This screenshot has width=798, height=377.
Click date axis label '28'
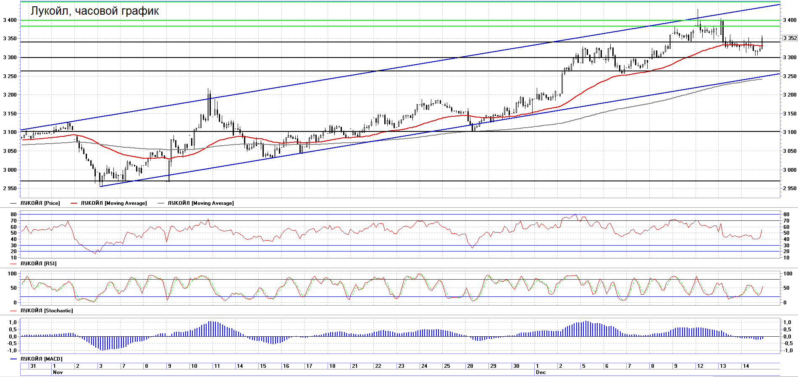pos(470,366)
